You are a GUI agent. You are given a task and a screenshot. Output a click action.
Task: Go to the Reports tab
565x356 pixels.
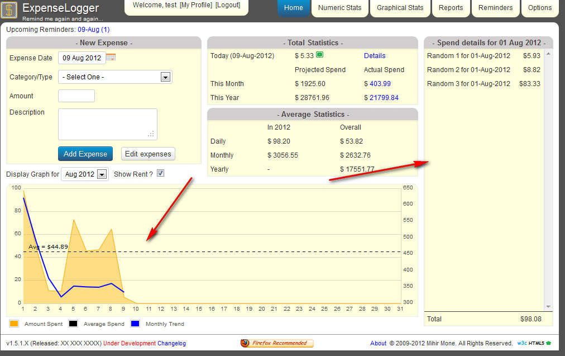pyautogui.click(x=451, y=8)
